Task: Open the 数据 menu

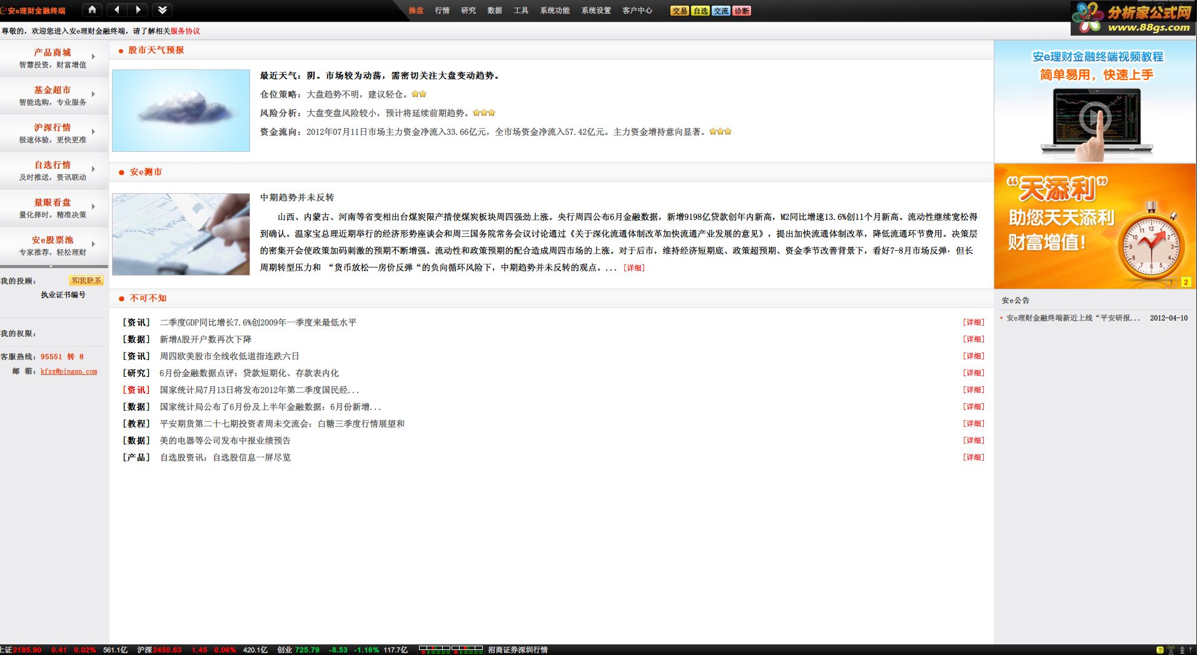Action: [x=495, y=11]
